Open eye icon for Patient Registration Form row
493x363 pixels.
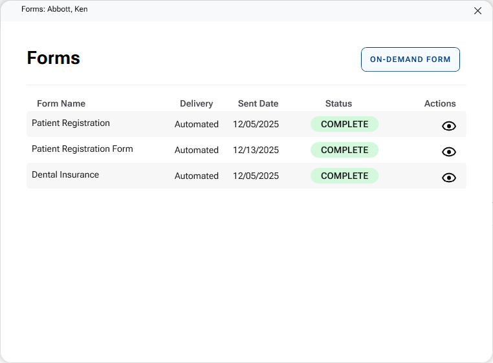[448, 152]
